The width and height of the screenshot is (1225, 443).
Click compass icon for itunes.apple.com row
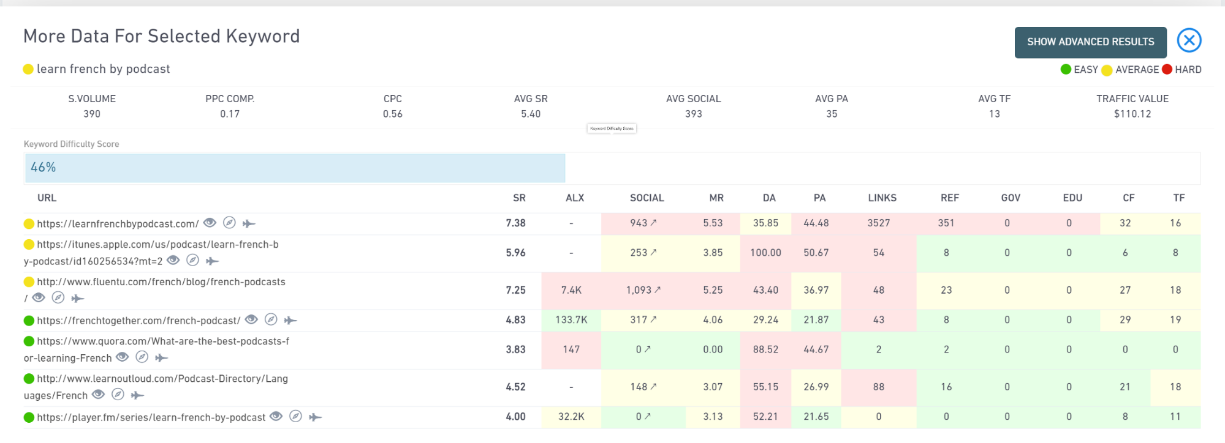click(192, 260)
